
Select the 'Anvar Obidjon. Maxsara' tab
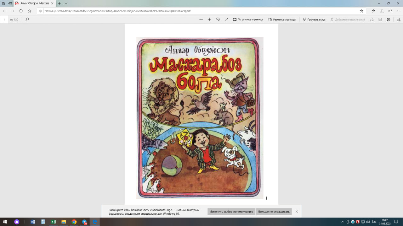coord(35,3)
